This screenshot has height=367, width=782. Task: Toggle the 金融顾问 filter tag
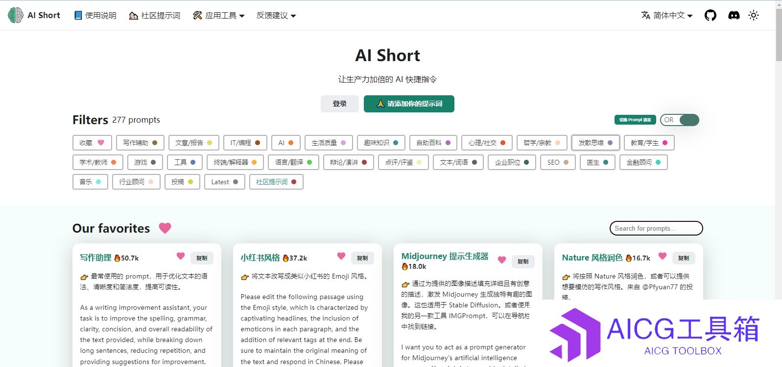tap(644, 162)
